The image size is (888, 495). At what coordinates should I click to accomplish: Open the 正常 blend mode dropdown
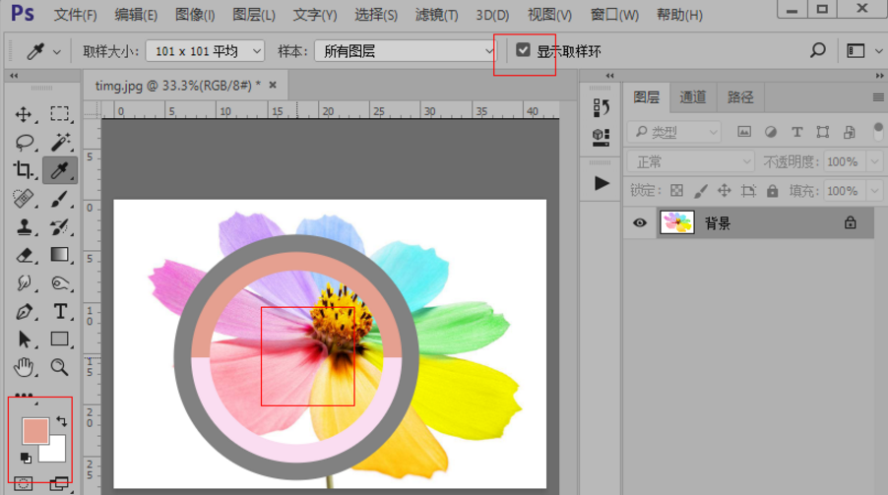(690, 161)
